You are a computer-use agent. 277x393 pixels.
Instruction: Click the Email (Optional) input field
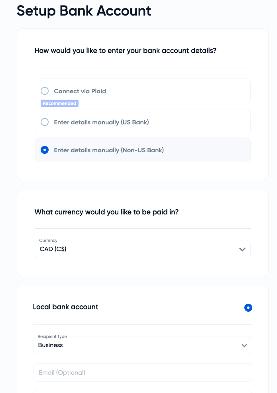click(142, 373)
